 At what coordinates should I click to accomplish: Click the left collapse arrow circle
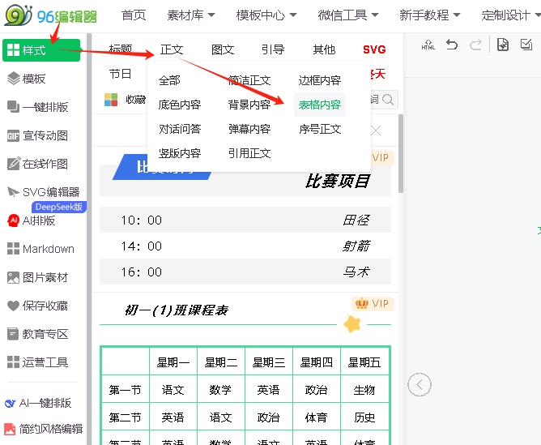[419, 384]
